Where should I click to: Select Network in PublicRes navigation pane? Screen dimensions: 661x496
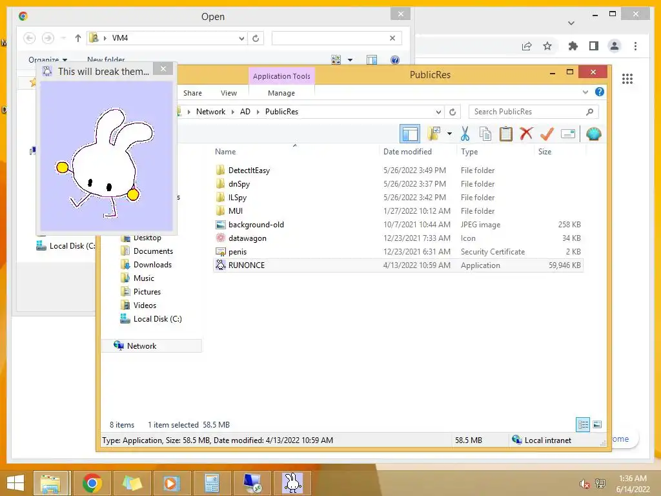click(141, 346)
